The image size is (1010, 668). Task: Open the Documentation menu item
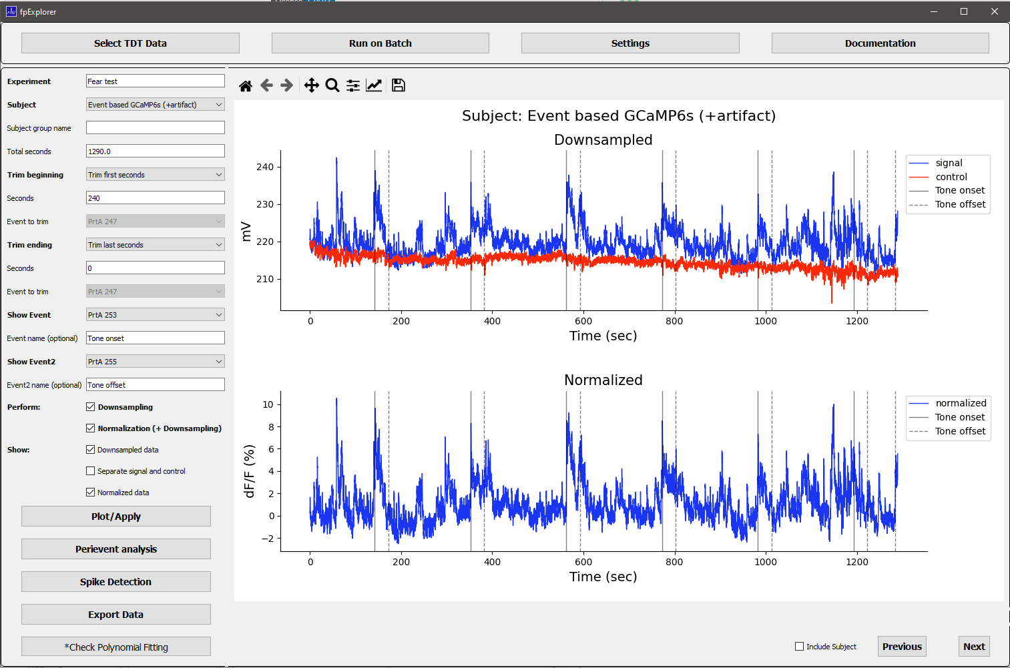point(880,43)
